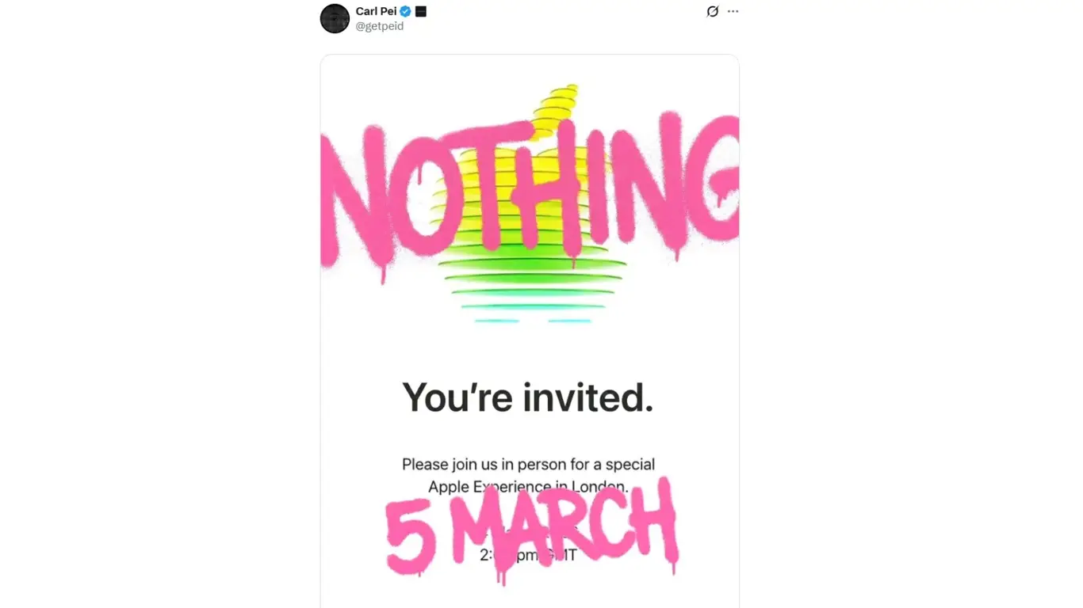Click the "You're invited." headline
The image size is (1083, 608).
(528, 397)
